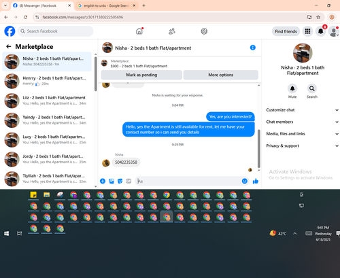This screenshot has height=278, width=340.
Task: Choose a sticker icon in composer
Action: (x=120, y=181)
